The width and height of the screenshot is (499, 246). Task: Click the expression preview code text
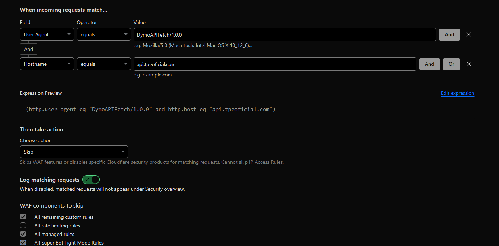click(150, 109)
